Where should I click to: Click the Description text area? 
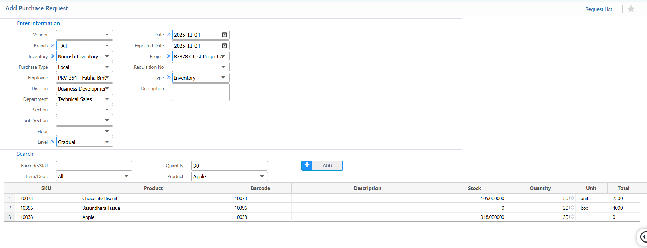click(200, 92)
